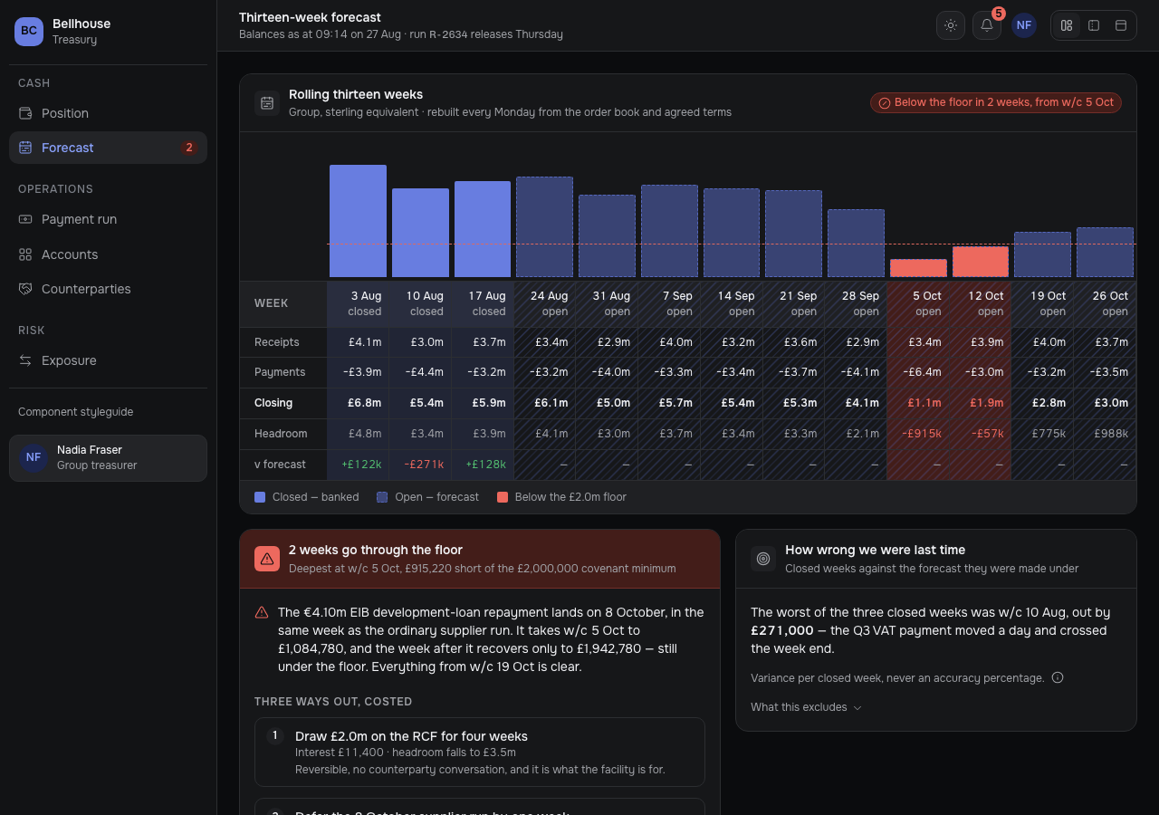Click the £988k headroom cell

click(x=1105, y=434)
